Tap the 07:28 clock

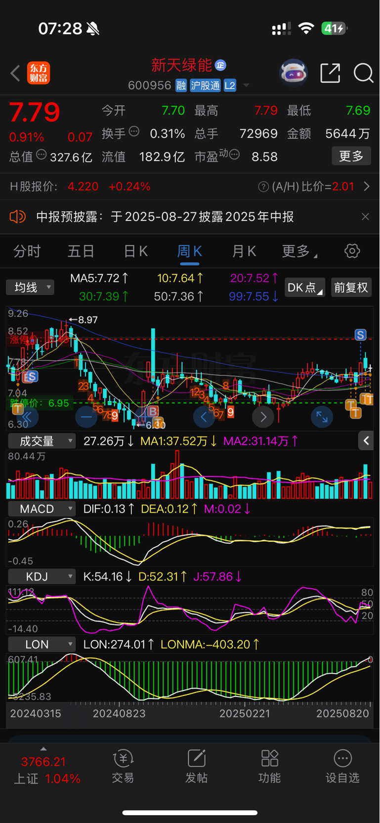coord(60,29)
